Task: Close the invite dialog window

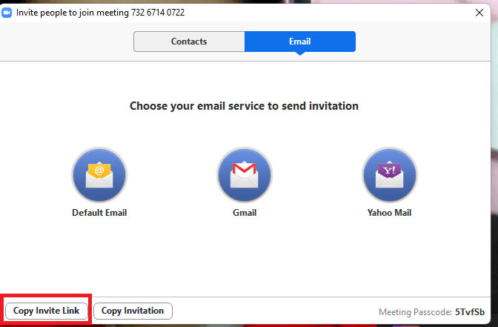Action: (479, 13)
